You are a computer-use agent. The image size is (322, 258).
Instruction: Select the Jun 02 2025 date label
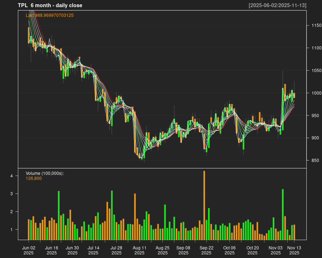(x=29, y=250)
